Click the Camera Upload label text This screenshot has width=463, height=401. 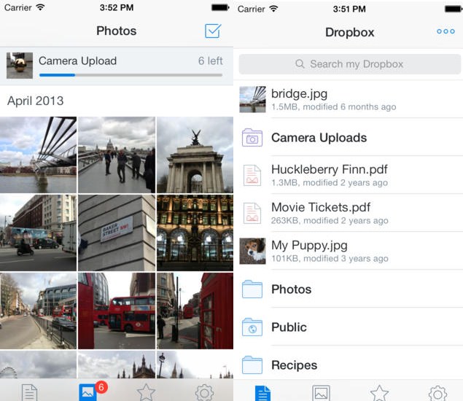coord(78,61)
